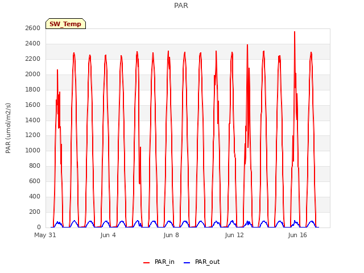Click the Jun 16 x-axis label
364x273 pixels.
[x=297, y=235]
